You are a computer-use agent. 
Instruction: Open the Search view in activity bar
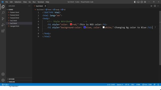click(3, 13)
